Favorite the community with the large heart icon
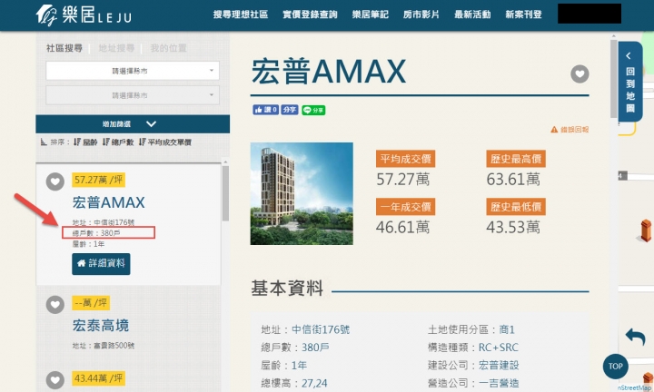 [580, 74]
